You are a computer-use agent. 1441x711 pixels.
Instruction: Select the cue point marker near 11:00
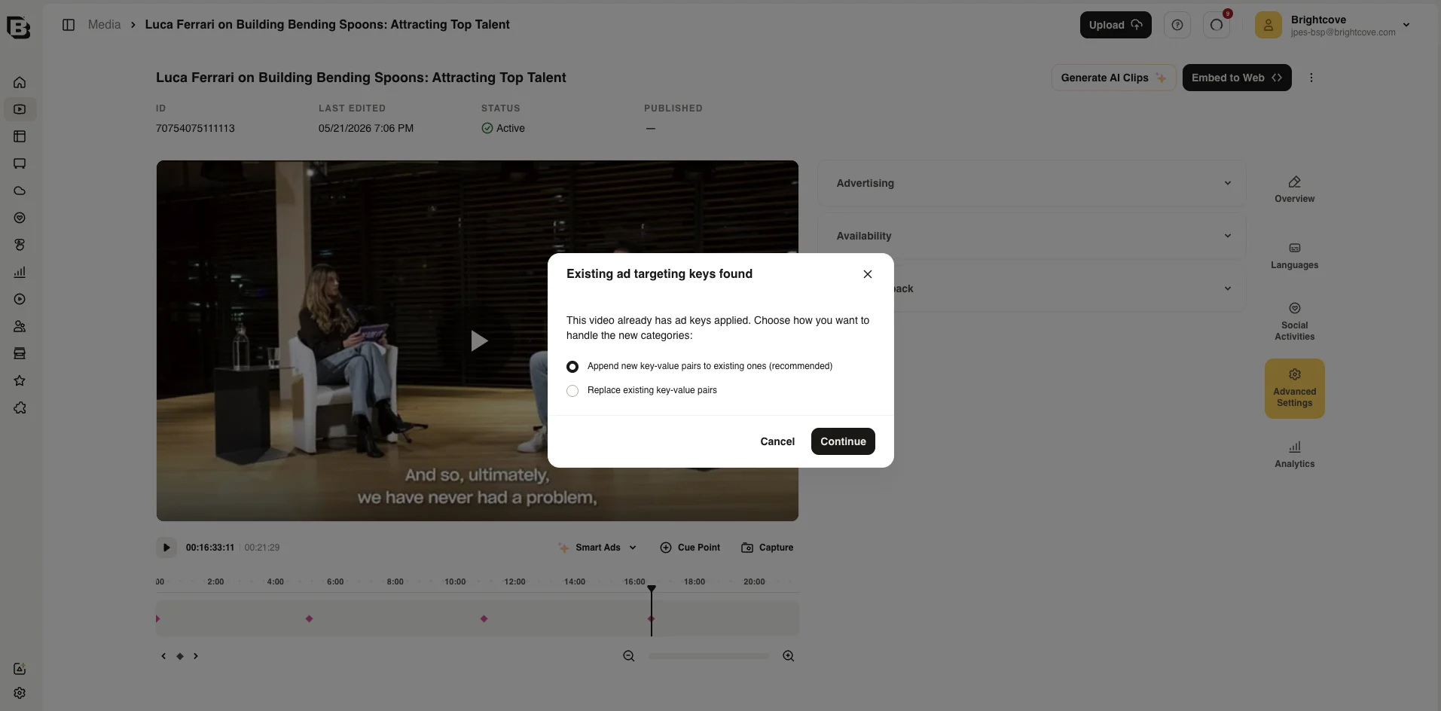[x=484, y=619]
